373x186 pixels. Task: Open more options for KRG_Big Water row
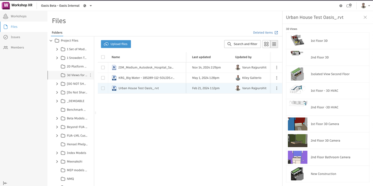pyautogui.click(x=277, y=78)
